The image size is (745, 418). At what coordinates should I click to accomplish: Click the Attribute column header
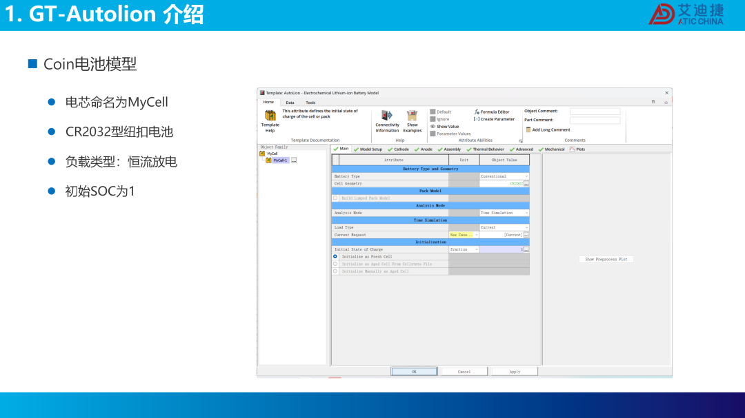[x=394, y=160]
